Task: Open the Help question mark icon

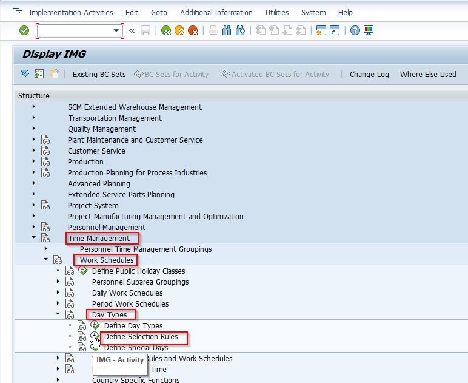Action: click(355, 30)
